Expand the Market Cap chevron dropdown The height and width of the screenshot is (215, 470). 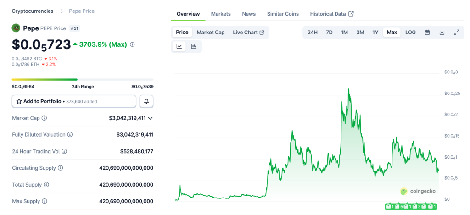pyautogui.click(x=151, y=118)
